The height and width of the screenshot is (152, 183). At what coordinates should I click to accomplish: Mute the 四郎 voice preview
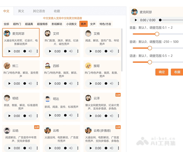pos(71,84)
